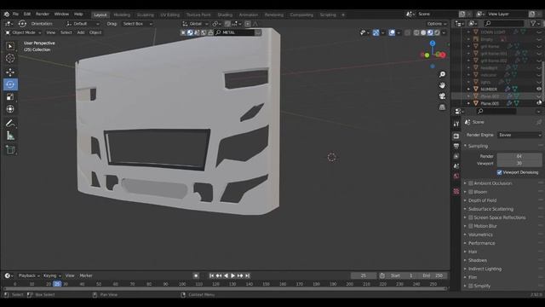This screenshot has width=545, height=307.
Task: Open the World properties tab icon
Action: click(x=456, y=177)
